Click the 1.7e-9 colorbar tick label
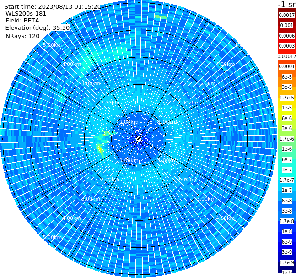Image resolution: width=296 pixels, height=278 pixels. pos(287,262)
